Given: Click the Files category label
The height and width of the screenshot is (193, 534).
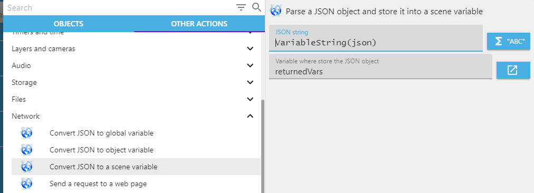Looking at the screenshot, I should [x=18, y=99].
